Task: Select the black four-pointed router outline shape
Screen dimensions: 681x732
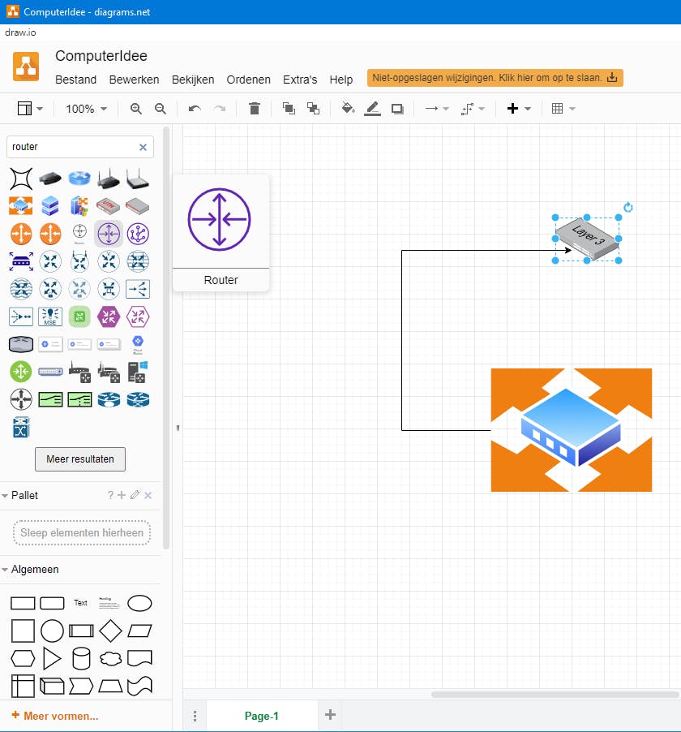Action: [21, 179]
